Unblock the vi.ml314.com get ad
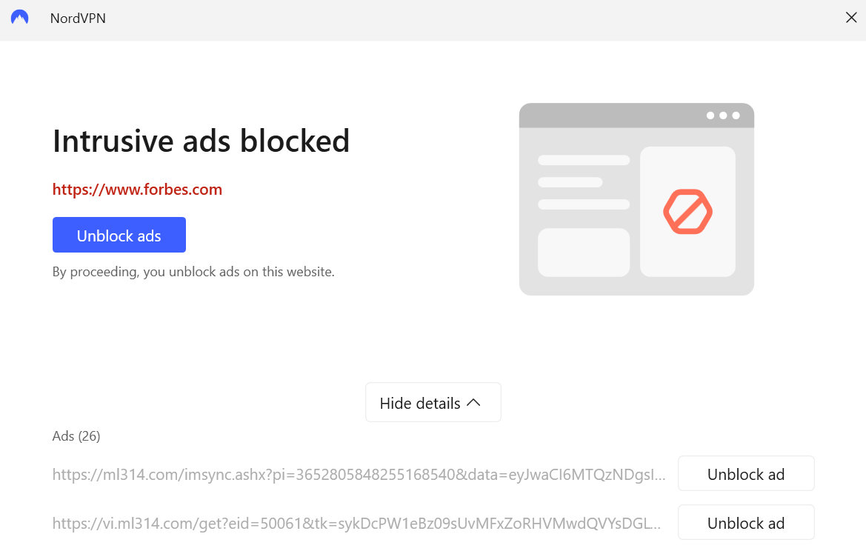 click(745, 523)
